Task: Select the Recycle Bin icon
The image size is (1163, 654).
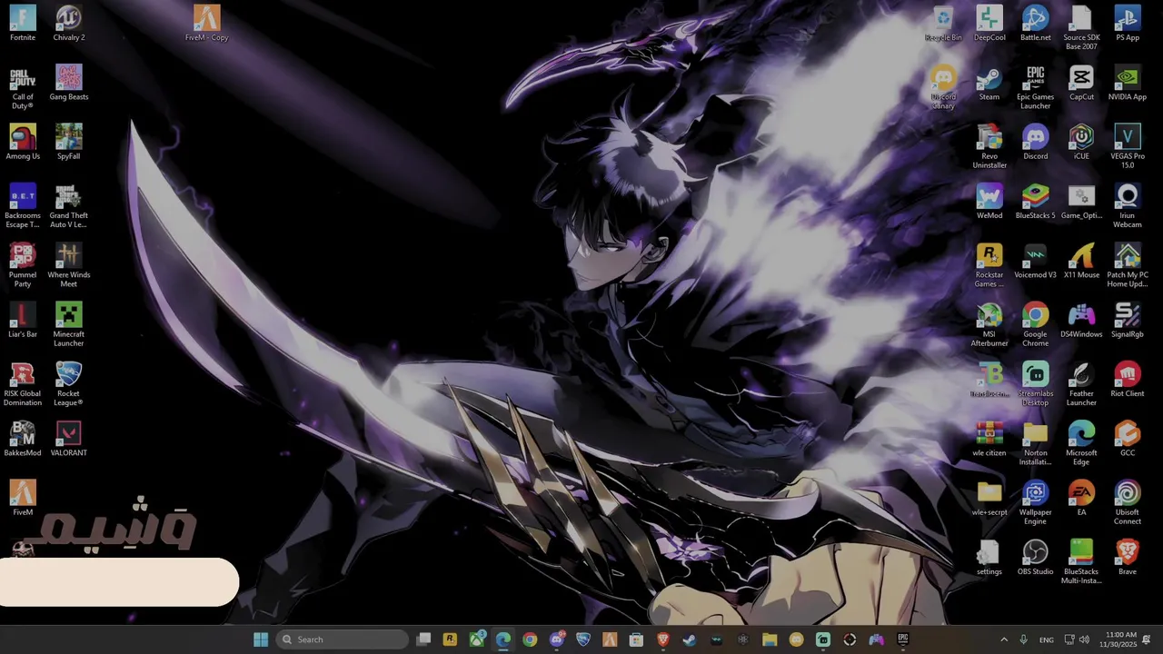Action: pos(943,24)
